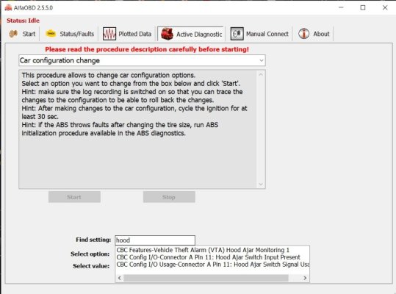Click the Plotted Data waveform icon

tap(109, 34)
